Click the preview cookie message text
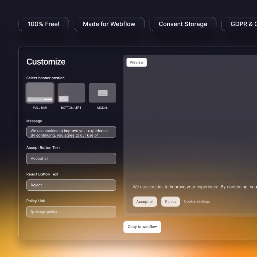The width and height of the screenshot is (257, 257). (195, 187)
